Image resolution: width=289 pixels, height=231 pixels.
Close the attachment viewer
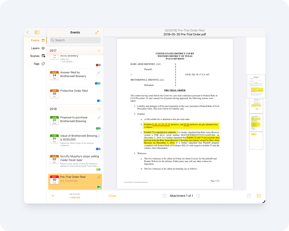pyautogui.click(x=112, y=196)
